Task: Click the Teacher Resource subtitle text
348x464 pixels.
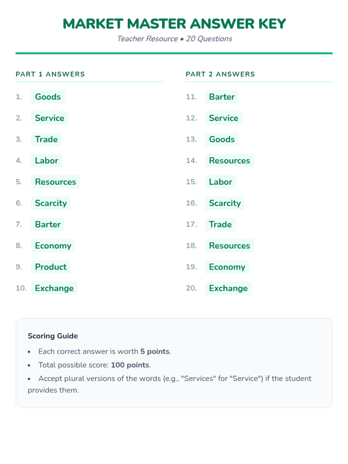Action: (174, 39)
